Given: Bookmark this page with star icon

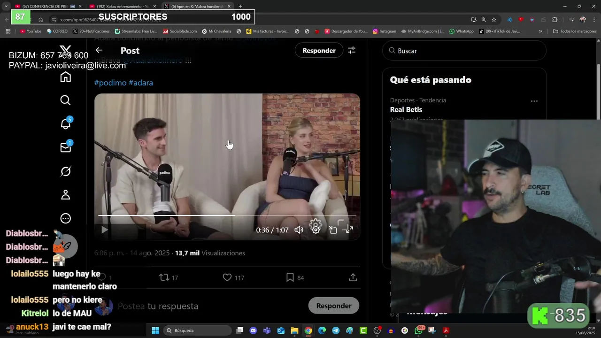Looking at the screenshot, I should (x=494, y=20).
